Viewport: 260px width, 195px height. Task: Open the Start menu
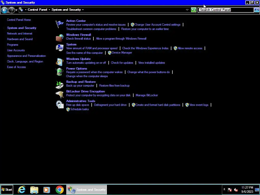(7, 189)
